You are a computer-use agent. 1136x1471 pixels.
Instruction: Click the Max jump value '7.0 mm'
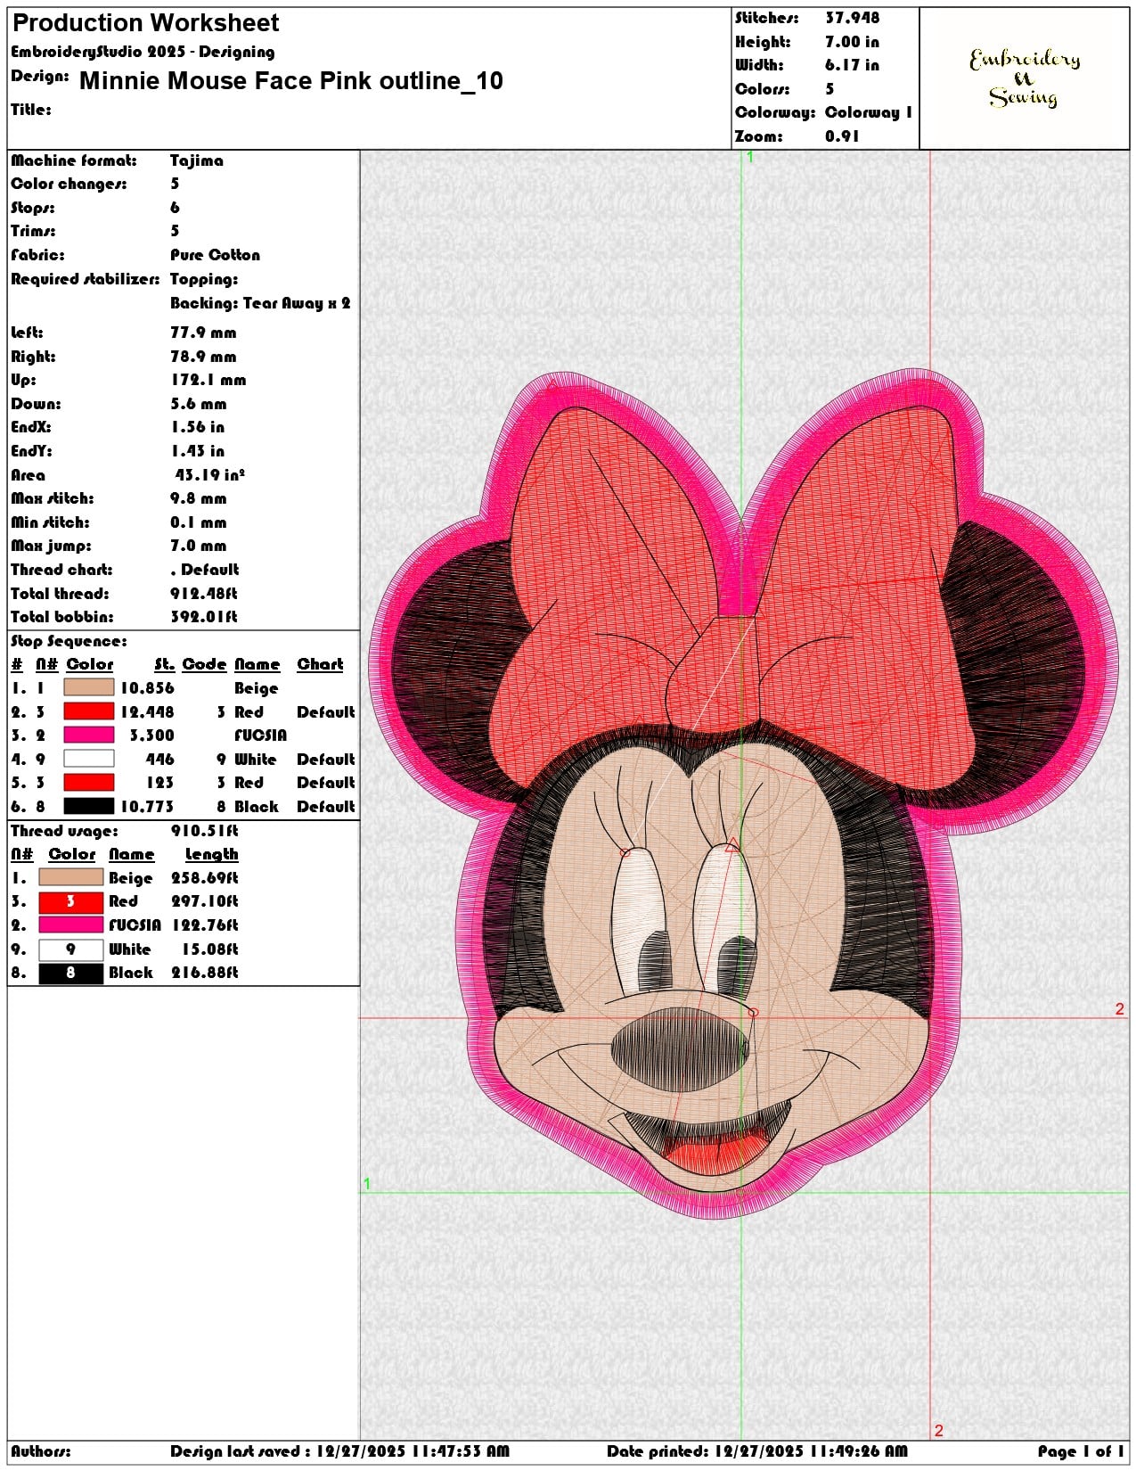click(x=198, y=546)
